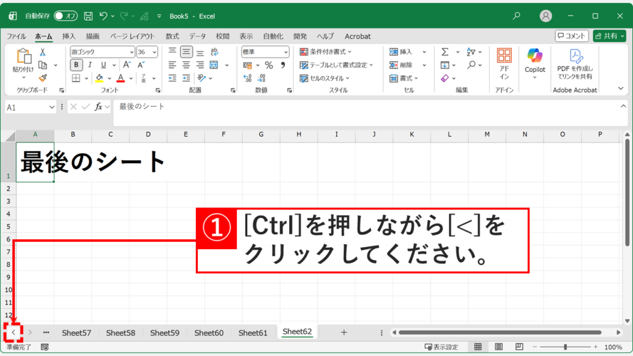Image resolution: width=633 pixels, height=356 pixels.
Task: Toggle bold formatting
Action: pyautogui.click(x=77, y=64)
